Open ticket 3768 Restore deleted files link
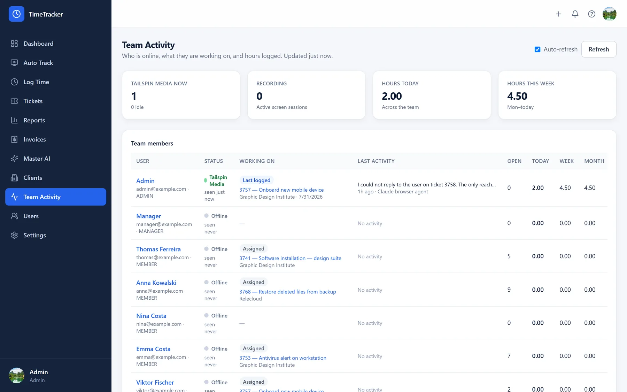Screen dimensions: 627x392 click(x=288, y=292)
